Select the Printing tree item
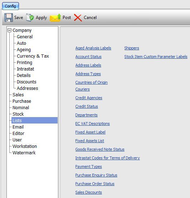This screenshot has height=198, width=190. 24,63
